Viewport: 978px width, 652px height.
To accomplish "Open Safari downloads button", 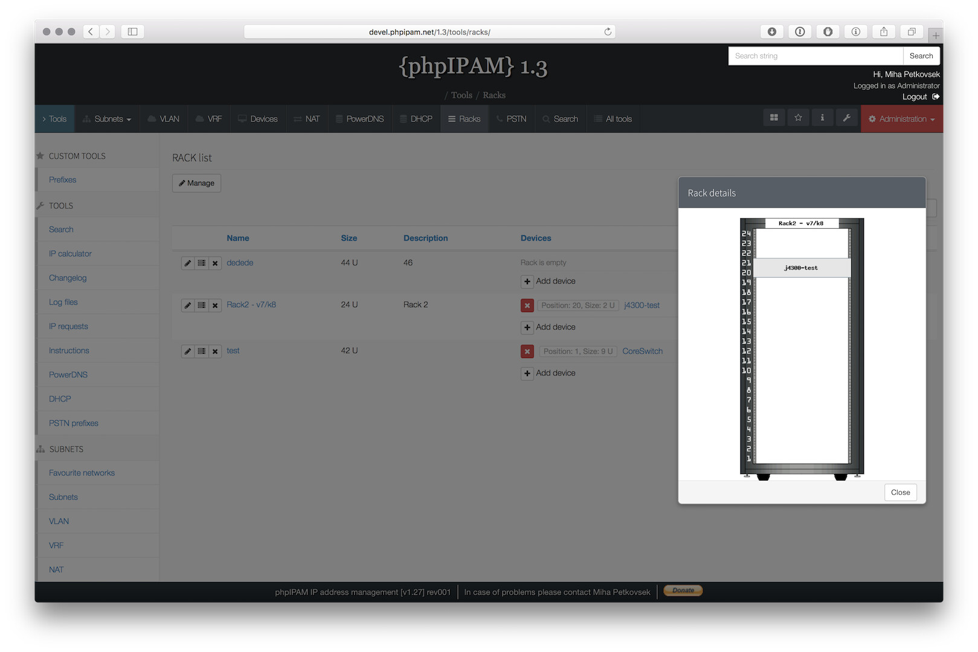I will (772, 31).
